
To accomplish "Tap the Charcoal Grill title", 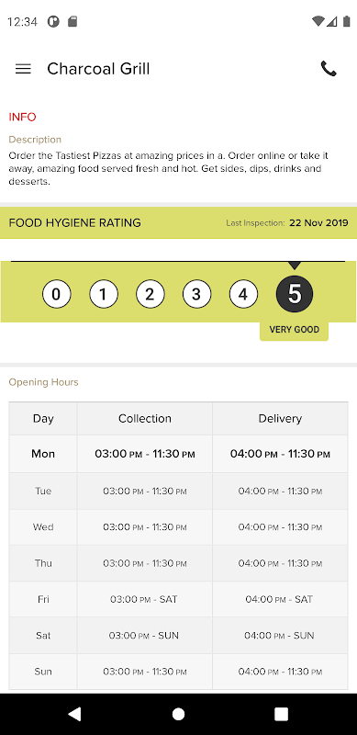I will 98,69.
